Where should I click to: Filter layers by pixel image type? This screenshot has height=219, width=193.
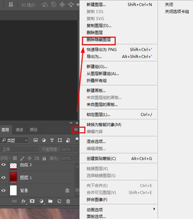pos(36,140)
